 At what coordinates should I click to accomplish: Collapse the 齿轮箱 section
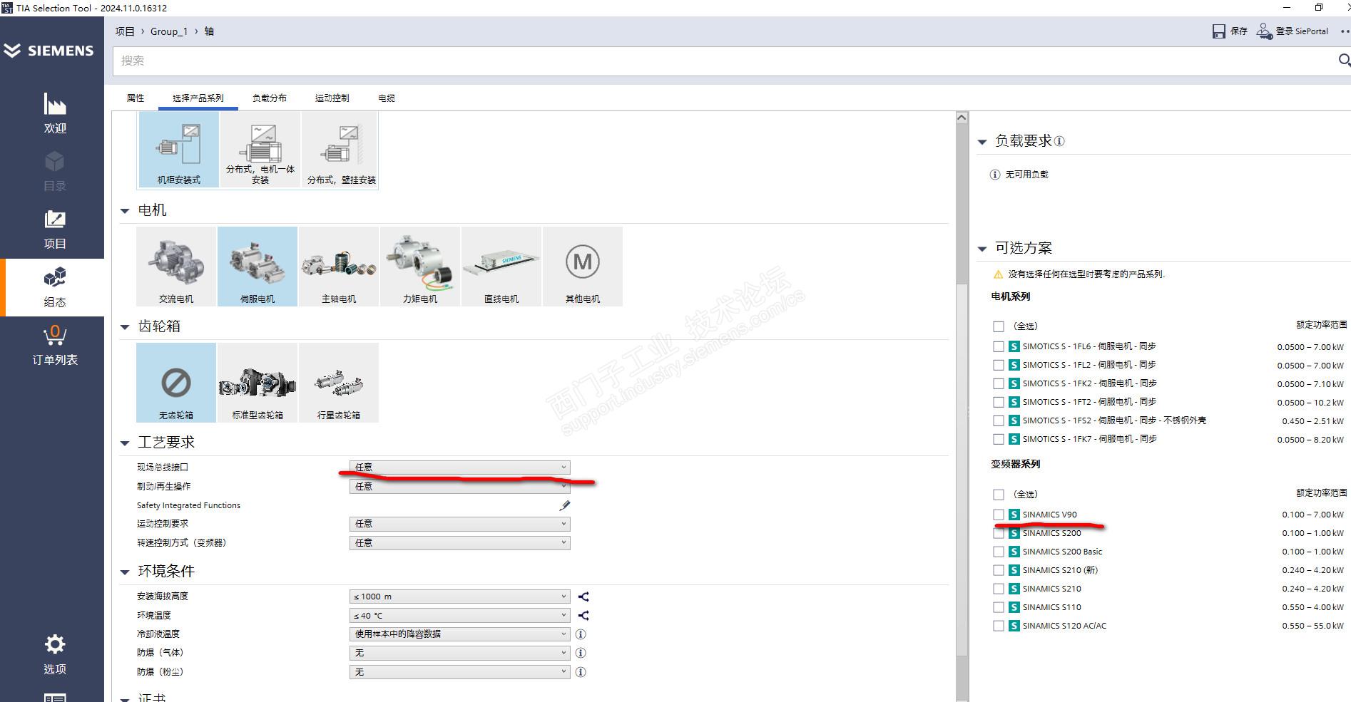[x=125, y=327]
